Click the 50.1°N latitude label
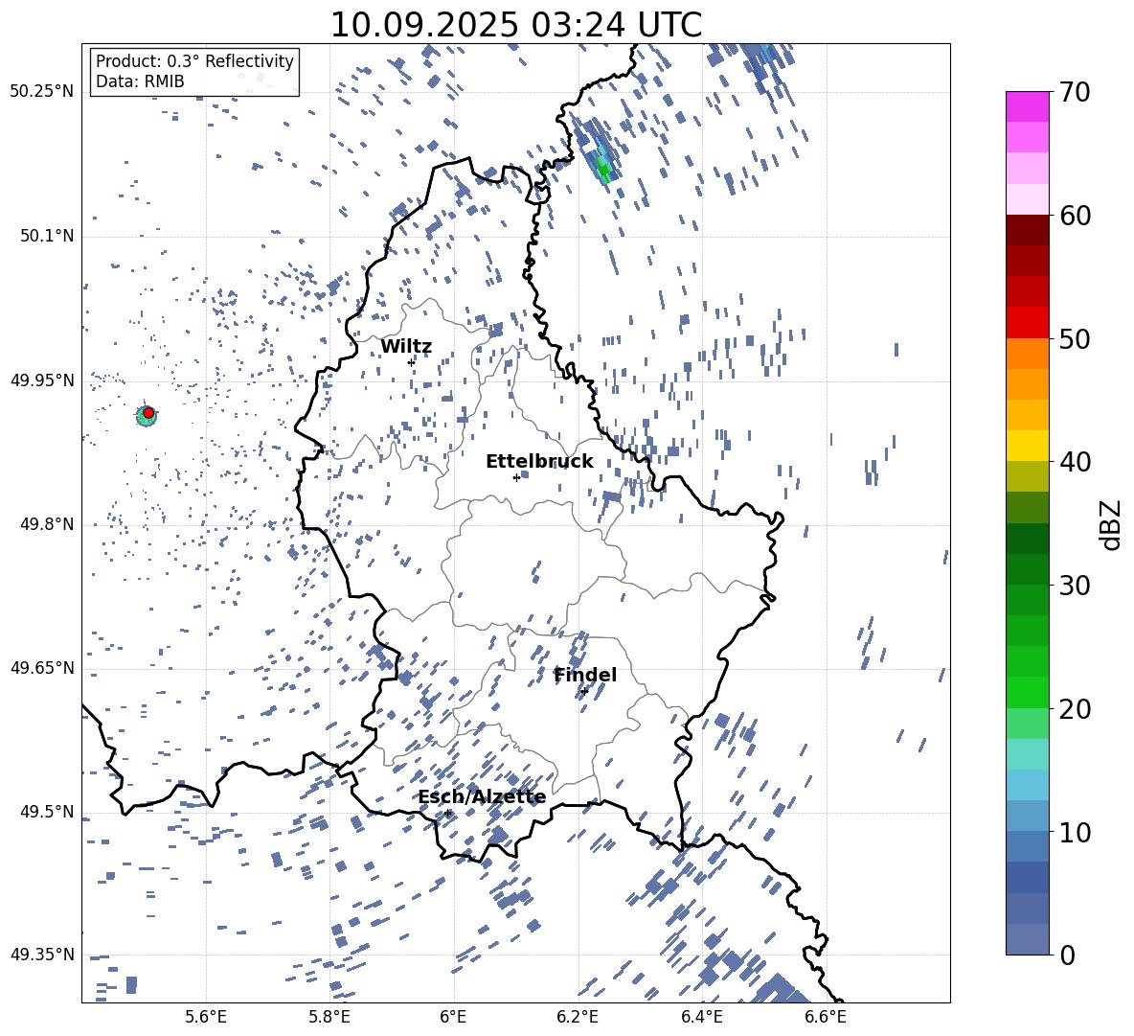This screenshot has height=1036, width=1134. (x=46, y=237)
